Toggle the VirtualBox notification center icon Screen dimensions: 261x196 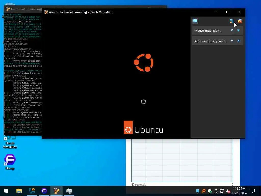click(x=195, y=21)
